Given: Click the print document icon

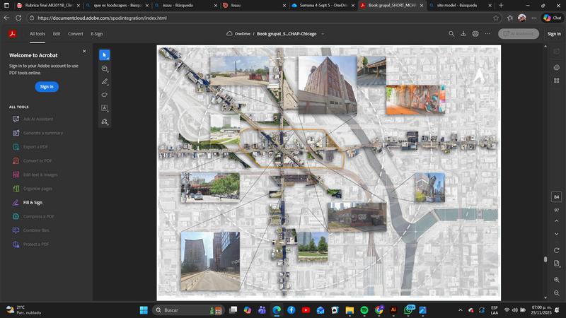Looking at the screenshot, I should (x=475, y=33).
